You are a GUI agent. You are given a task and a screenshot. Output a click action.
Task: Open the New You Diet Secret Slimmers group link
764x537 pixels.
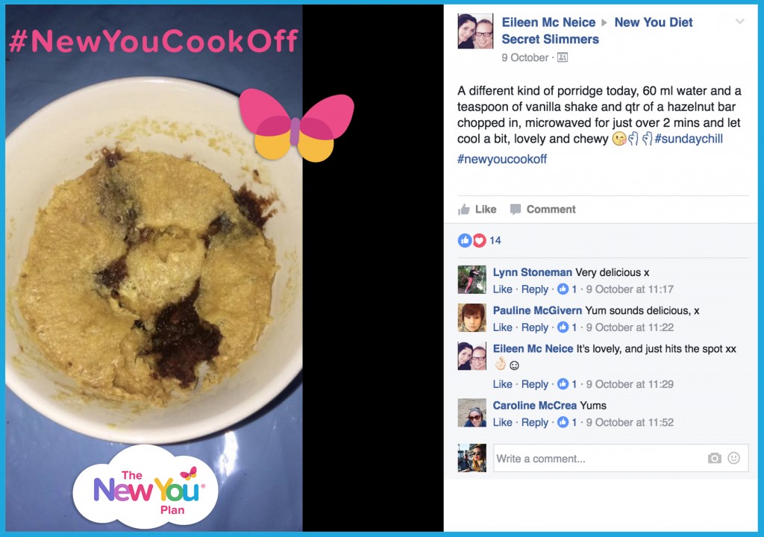pyautogui.click(x=597, y=31)
